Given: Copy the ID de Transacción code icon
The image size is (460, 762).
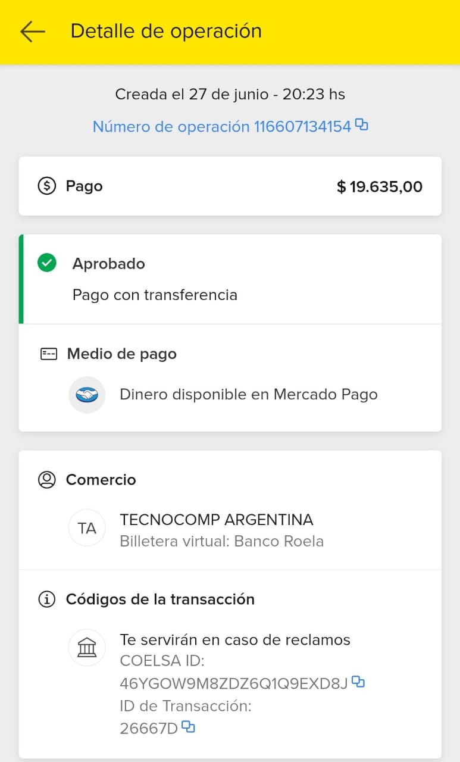Looking at the screenshot, I should tap(189, 726).
